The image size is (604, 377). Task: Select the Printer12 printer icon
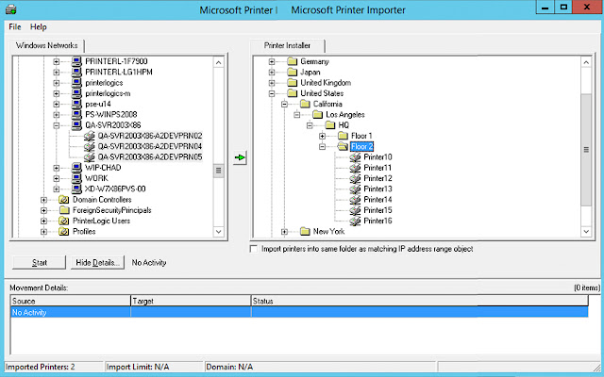(355, 178)
